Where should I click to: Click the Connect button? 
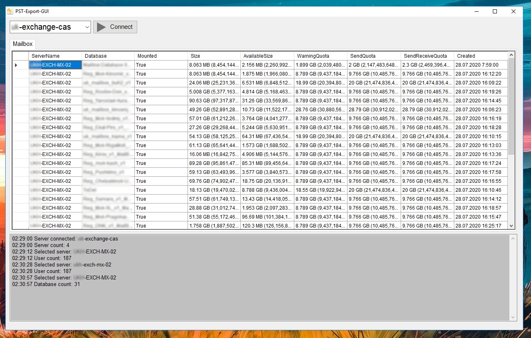click(x=115, y=27)
